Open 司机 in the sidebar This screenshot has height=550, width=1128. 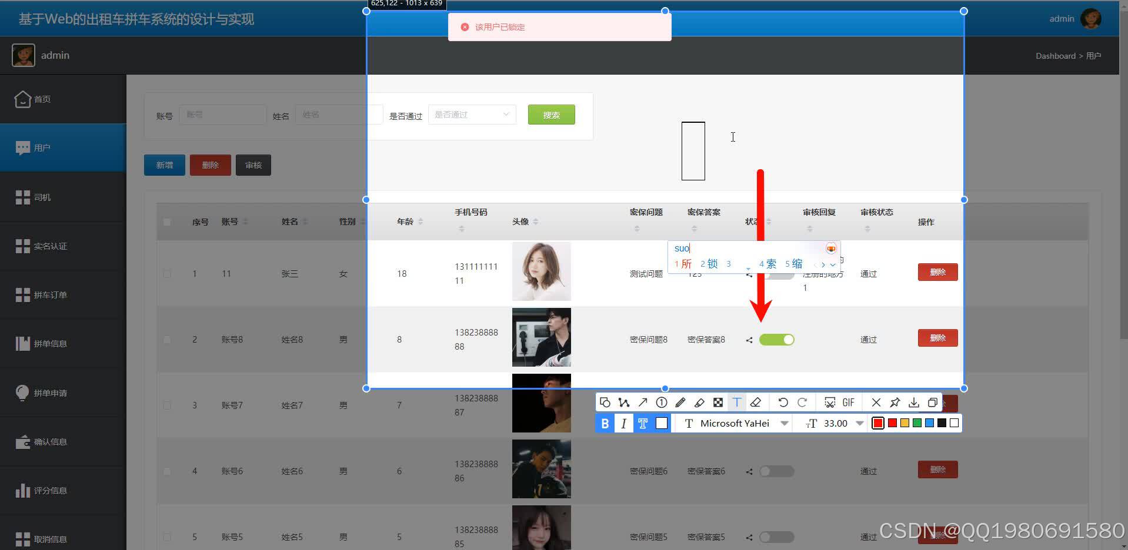[x=63, y=197]
